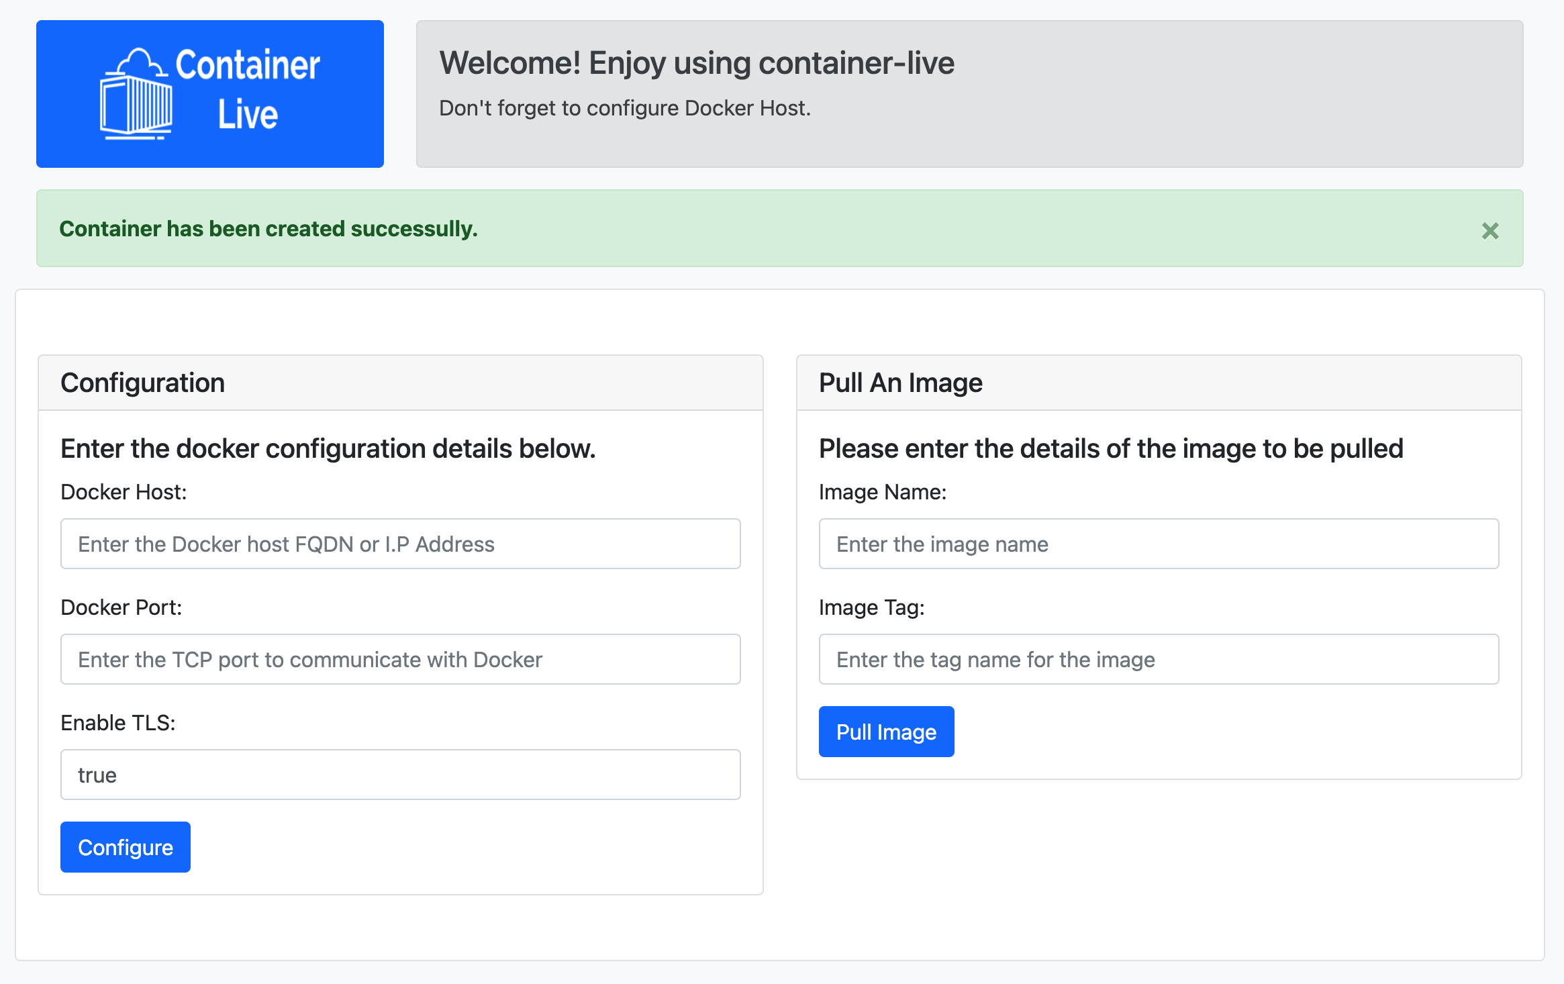
Task: Click the Enable TLS label
Action: click(117, 723)
